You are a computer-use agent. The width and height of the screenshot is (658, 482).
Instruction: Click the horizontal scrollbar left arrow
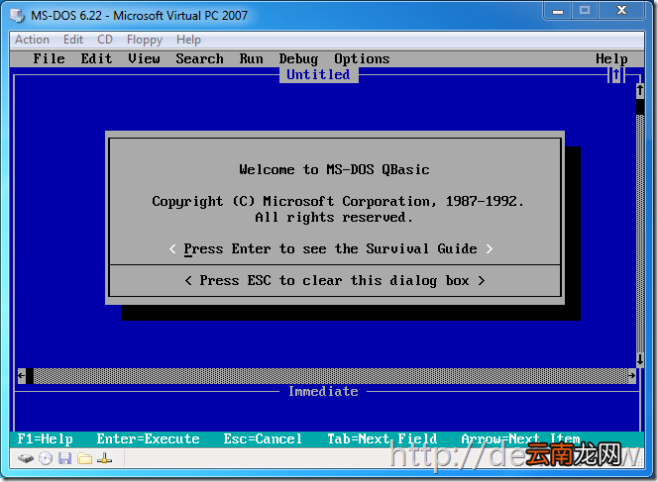(22, 376)
